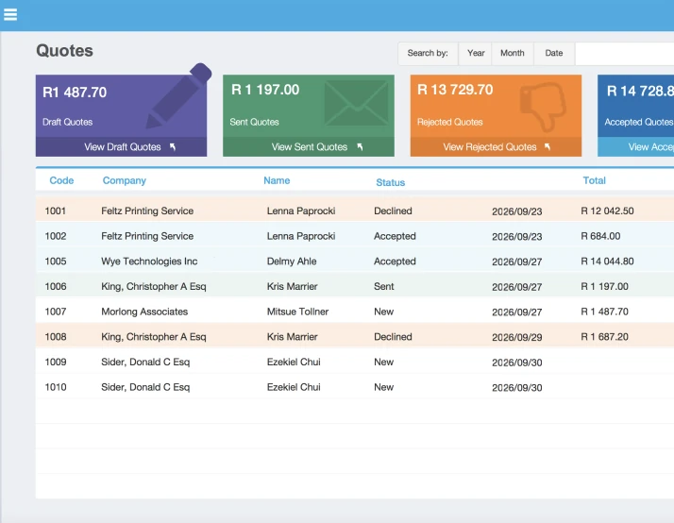Select the R 1 197.00 Sent Quotes amount
Screen dimensions: 674x523
pos(265,90)
